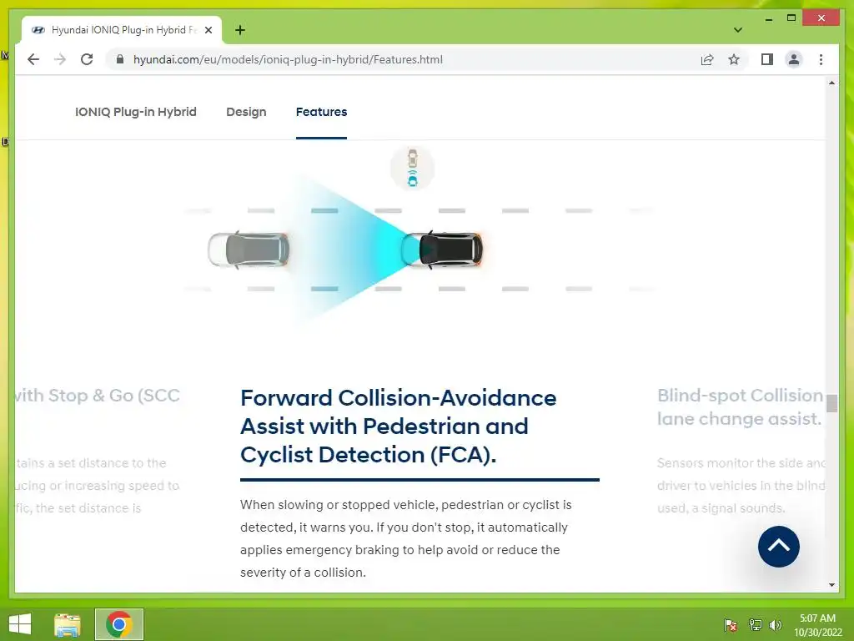Image resolution: width=854 pixels, height=641 pixels.
Task: Open Chrome's three-dot menu
Action: click(821, 59)
